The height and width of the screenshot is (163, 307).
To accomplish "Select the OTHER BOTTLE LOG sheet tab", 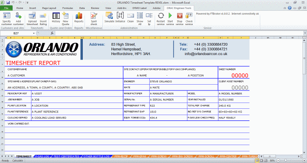I will click(x=96, y=156).
